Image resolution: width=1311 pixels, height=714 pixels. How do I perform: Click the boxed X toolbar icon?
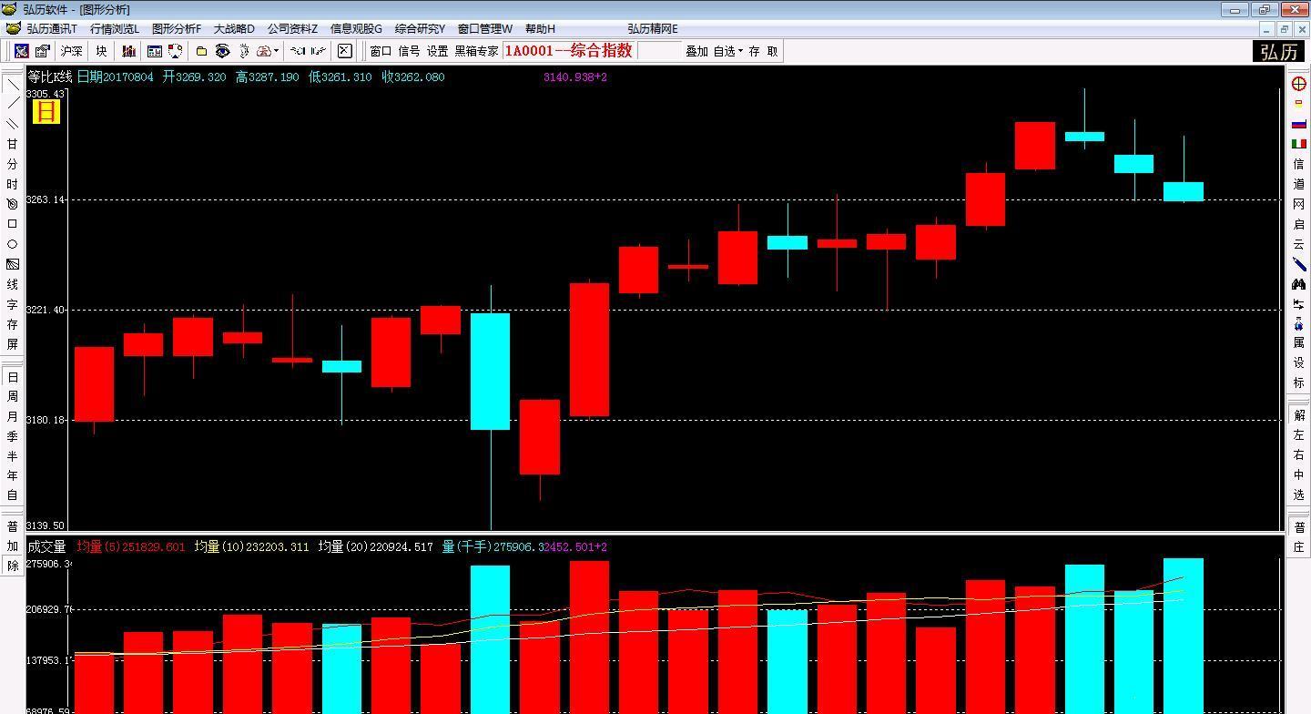[344, 51]
